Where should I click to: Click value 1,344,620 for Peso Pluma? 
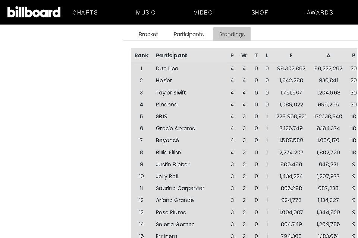tap(328, 212)
